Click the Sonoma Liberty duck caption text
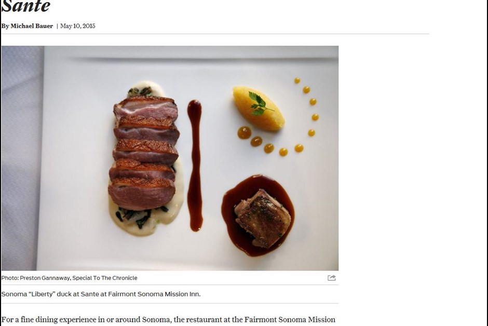 (x=101, y=294)
